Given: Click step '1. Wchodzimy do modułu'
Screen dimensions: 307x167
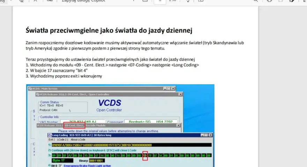Looking at the screenshot, I should coord(112,65).
